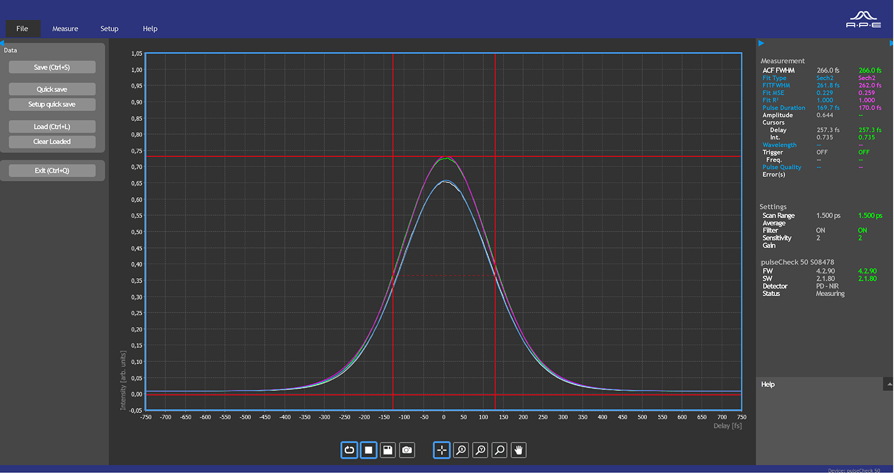The image size is (894, 473).
Task: Expand the Help panel arrow
Action: (889, 384)
